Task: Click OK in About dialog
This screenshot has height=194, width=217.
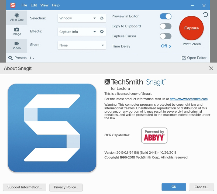Action: pos(174,187)
